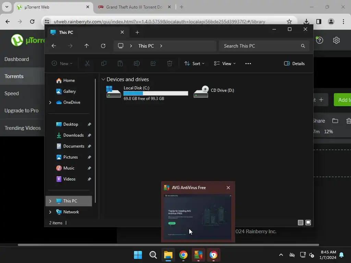Click Local Disk (C:) usage bar
Image resolution: width=351 pixels, height=263 pixels.
point(156,93)
